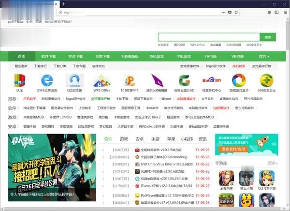Click the site information icon in URL bar

coord(60,13)
